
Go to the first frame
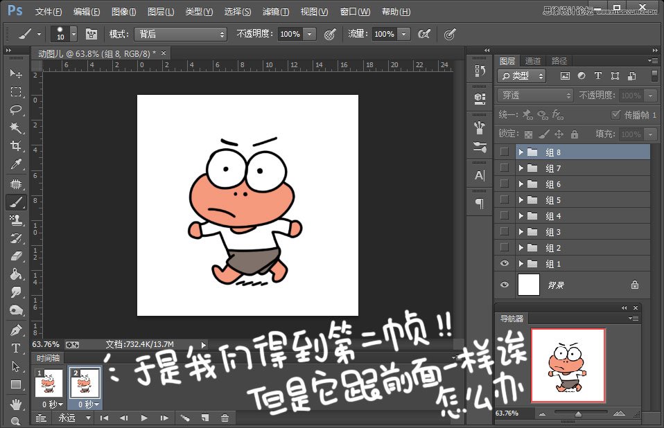pyautogui.click(x=104, y=418)
